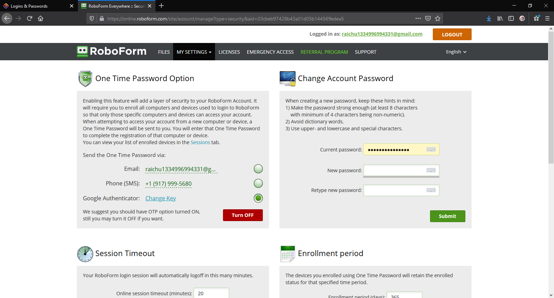The image size is (554, 298).
Task: Click the scrollbar down arrow
Action: (x=551, y=295)
